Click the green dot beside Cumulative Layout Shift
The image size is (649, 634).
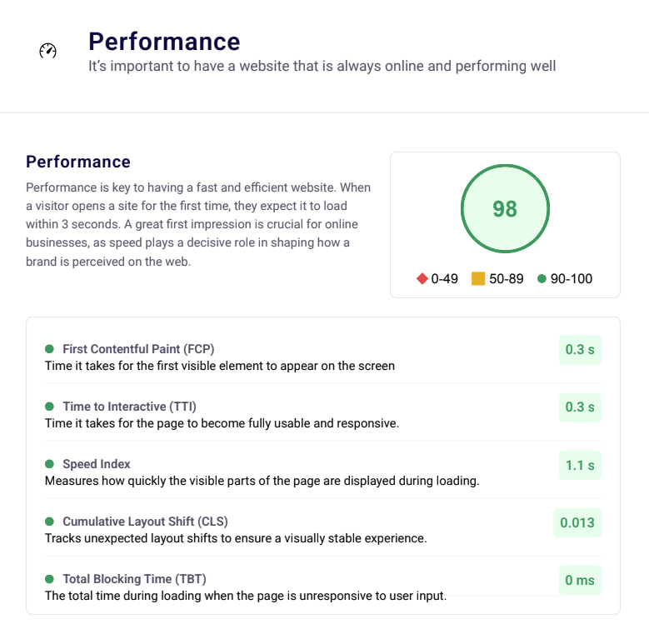click(49, 522)
